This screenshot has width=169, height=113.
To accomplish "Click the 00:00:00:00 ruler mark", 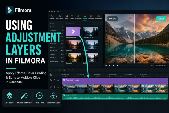I will coord(65,74).
